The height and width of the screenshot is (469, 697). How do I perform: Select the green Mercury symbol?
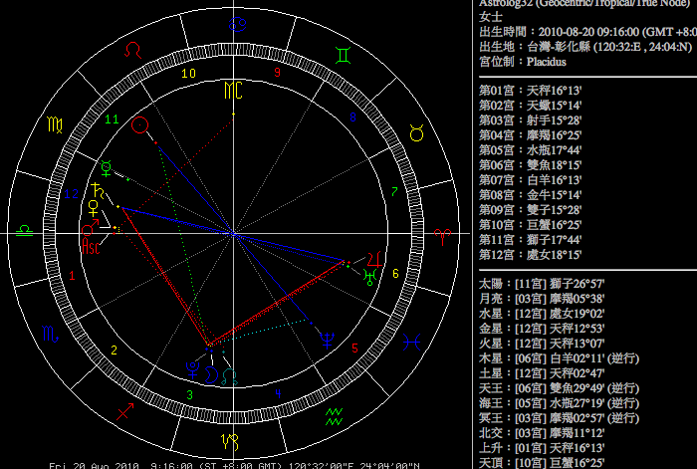tap(103, 167)
